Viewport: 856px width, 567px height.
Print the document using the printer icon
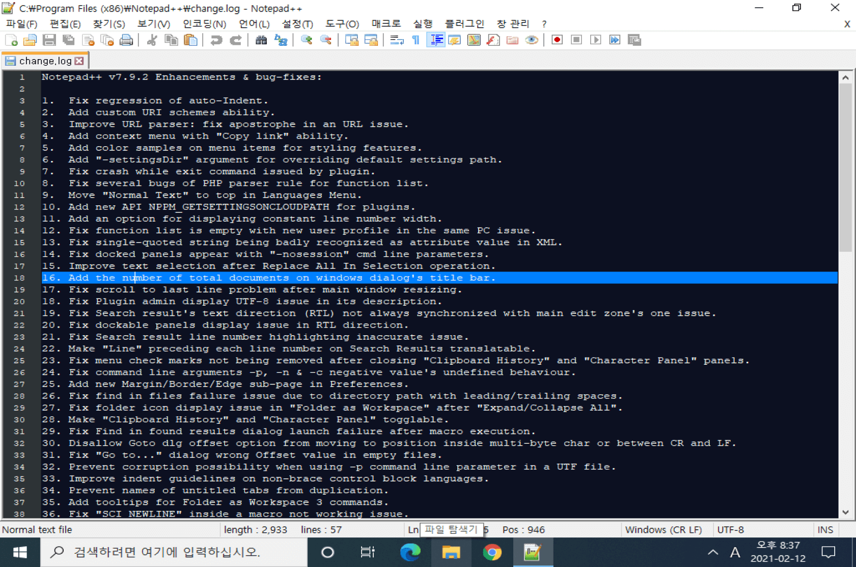tap(126, 40)
